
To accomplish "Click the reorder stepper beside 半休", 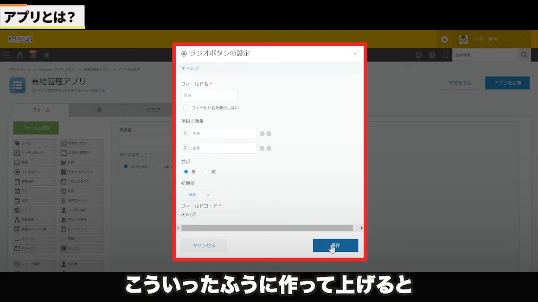I will (x=185, y=134).
